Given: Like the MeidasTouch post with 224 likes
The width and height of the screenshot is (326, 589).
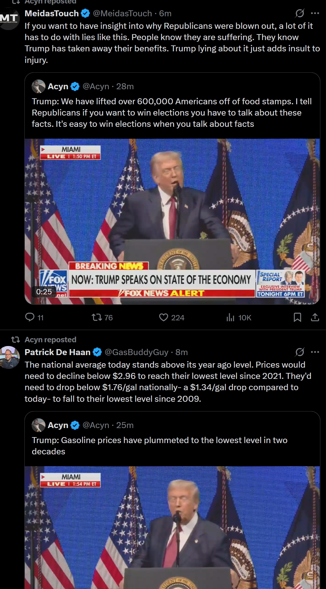Looking at the screenshot, I should tap(171, 318).
